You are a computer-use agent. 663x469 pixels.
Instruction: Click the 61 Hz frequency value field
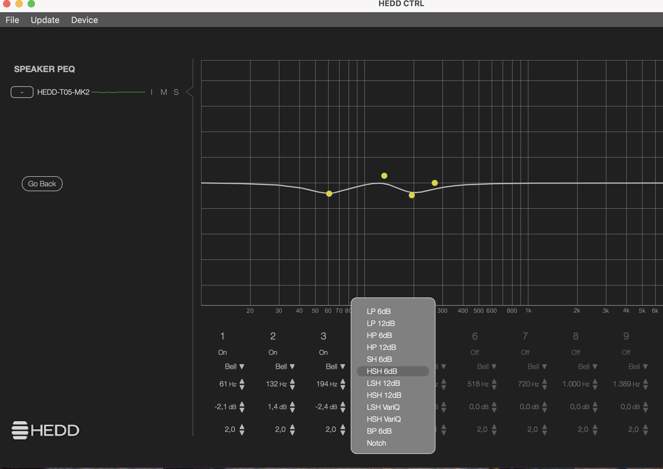(228, 384)
